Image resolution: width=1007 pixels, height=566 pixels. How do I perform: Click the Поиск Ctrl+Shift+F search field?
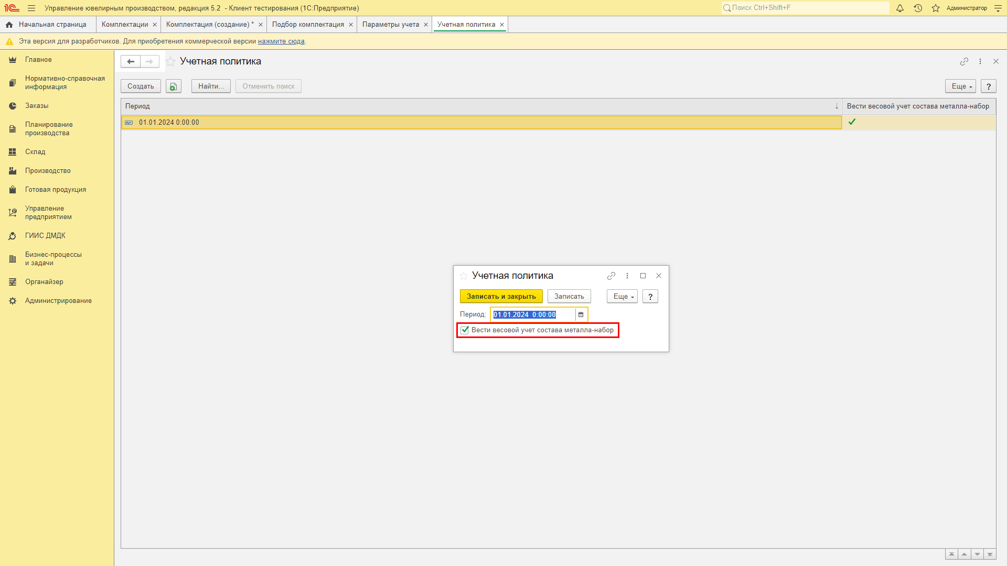click(x=806, y=8)
